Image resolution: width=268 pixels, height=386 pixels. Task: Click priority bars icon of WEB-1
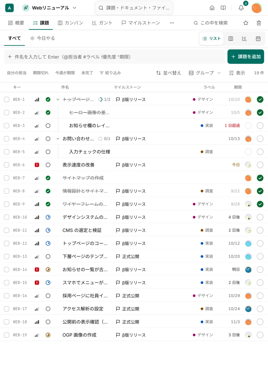(x=37, y=99)
